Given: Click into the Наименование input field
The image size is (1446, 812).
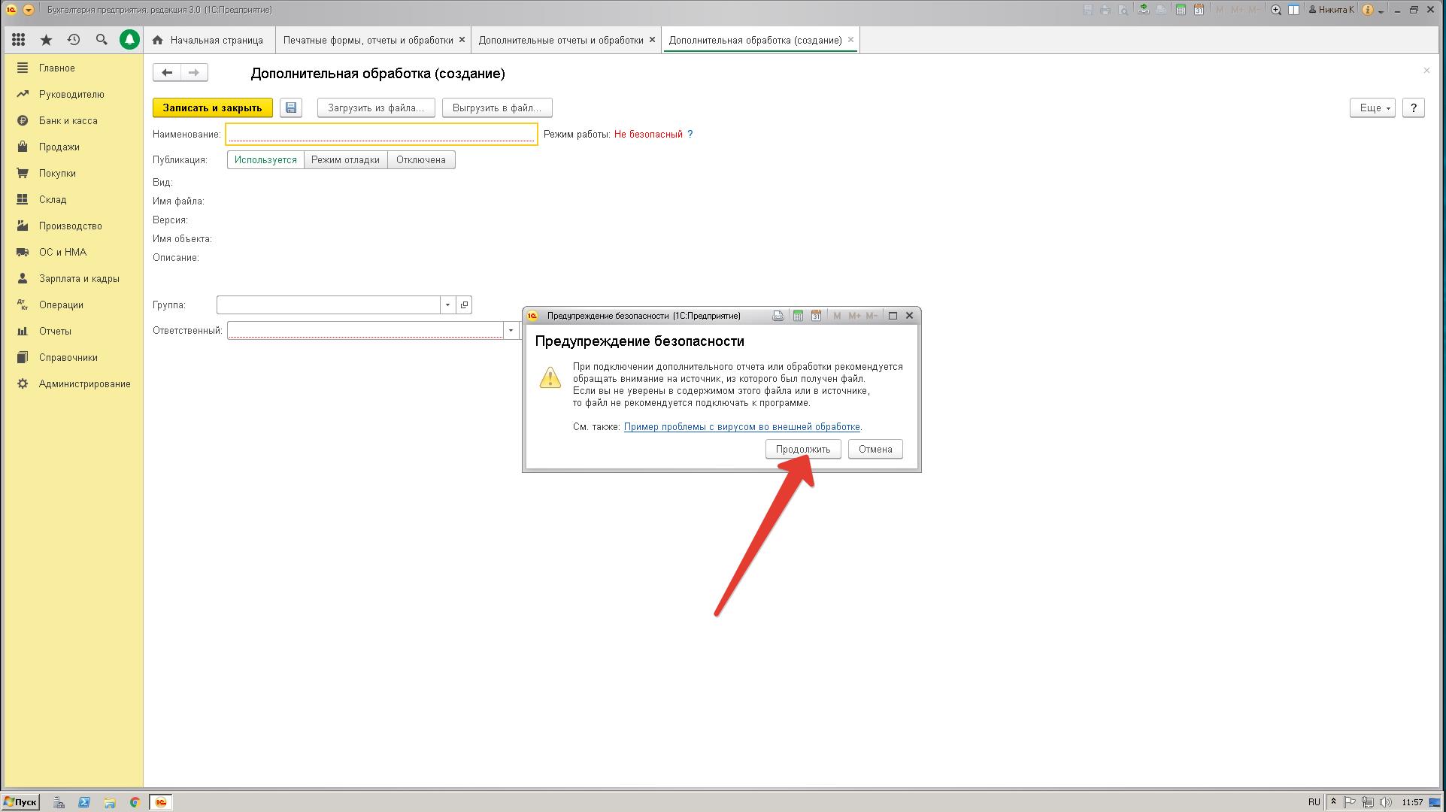Looking at the screenshot, I should click(381, 134).
